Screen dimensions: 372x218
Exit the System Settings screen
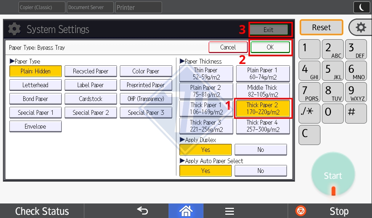pos(269,30)
